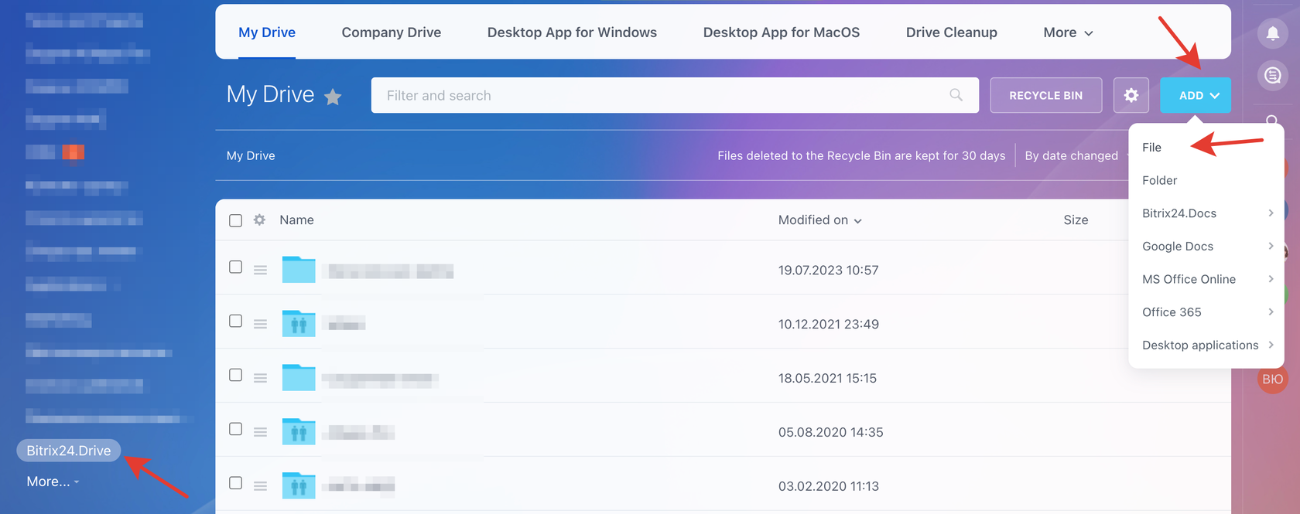Screen dimensions: 1300x514
Task: Check the row dated 10.12.2021 23:49
Action: 236,321
